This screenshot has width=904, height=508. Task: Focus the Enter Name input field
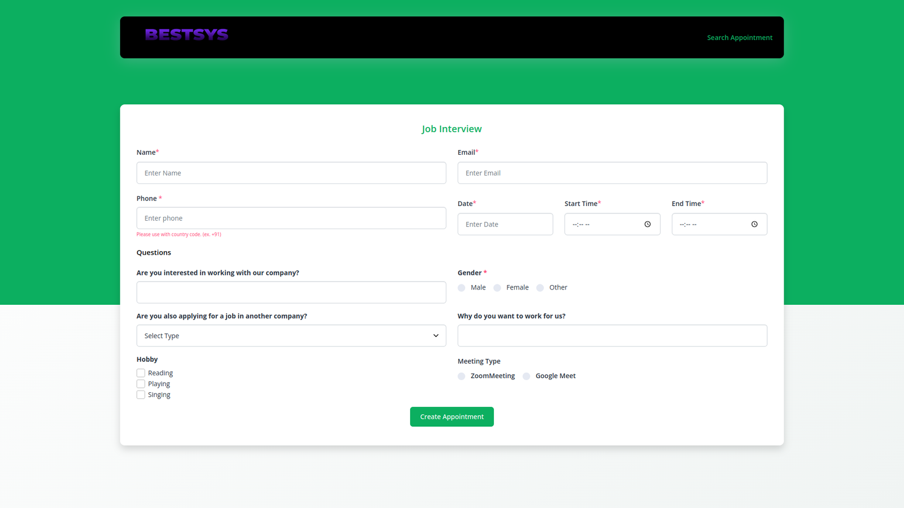pos(291,173)
